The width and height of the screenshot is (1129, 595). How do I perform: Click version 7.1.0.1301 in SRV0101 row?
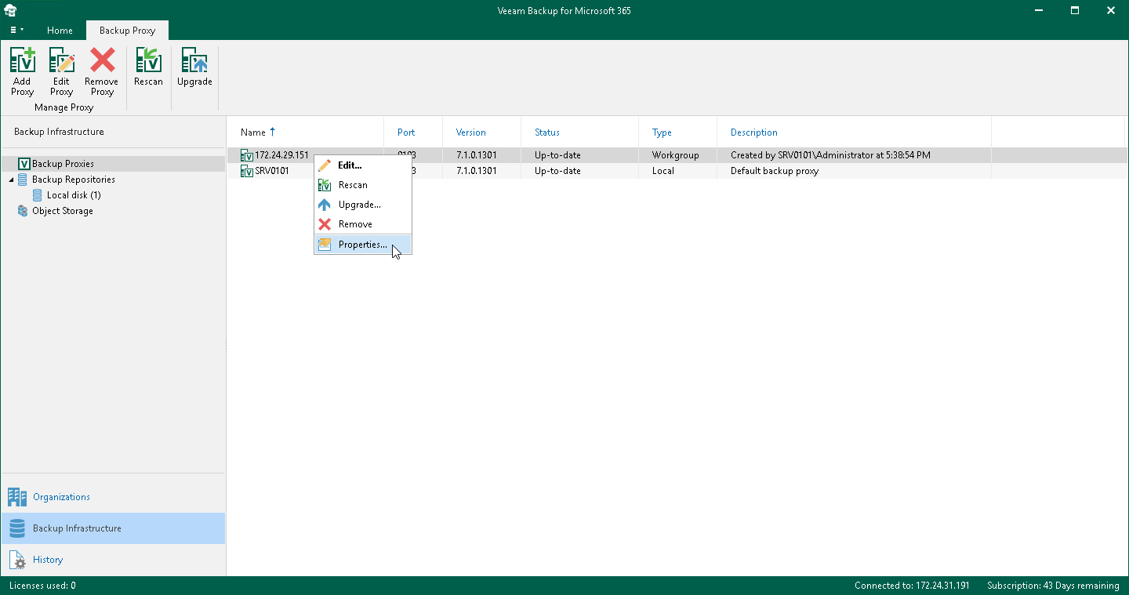[x=477, y=171]
